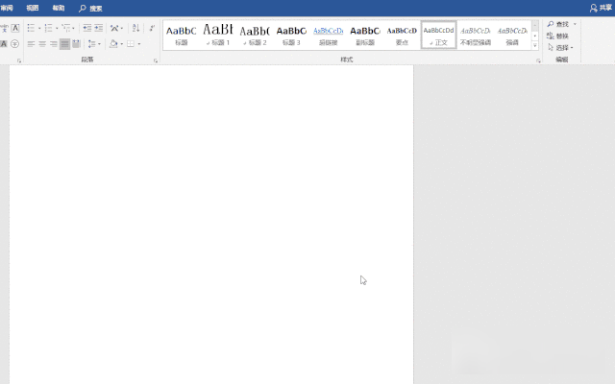Click the bullet list icon
Screen dimensions: 615x384
[x=30, y=29]
